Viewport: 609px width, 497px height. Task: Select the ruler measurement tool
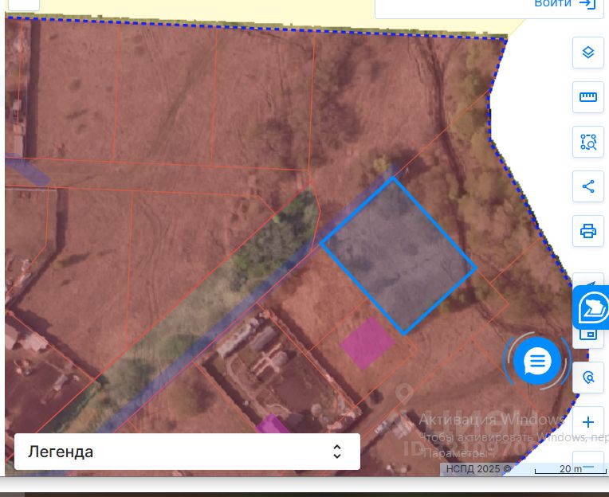(588, 97)
